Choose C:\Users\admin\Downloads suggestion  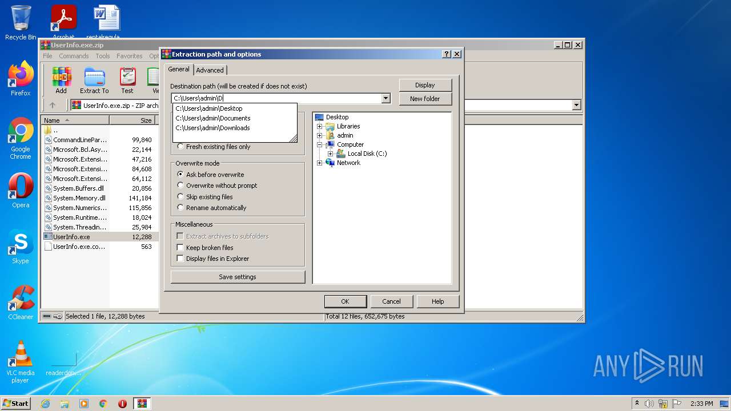click(x=235, y=128)
